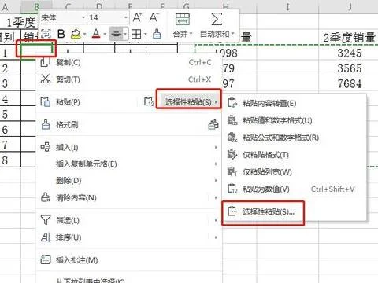Click the cell containing 3245

pyautogui.click(x=349, y=53)
